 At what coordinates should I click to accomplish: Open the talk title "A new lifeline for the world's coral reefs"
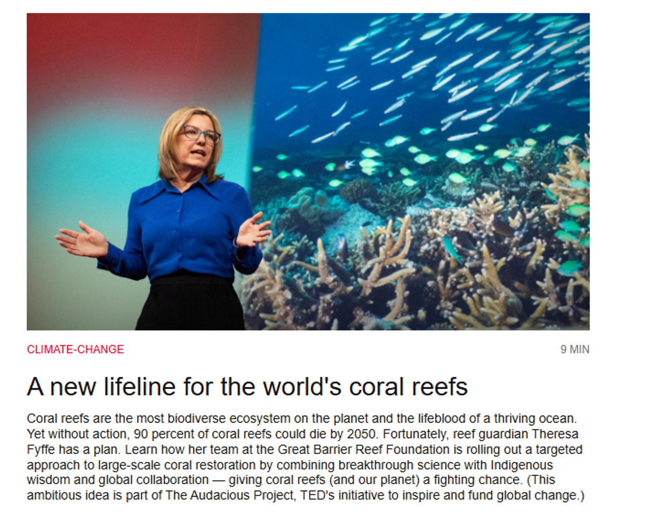click(247, 387)
